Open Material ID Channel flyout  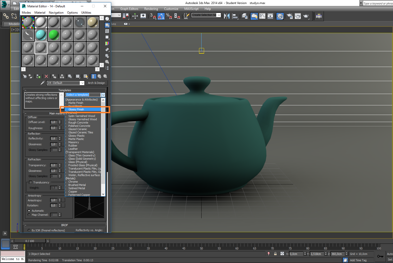coord(78,76)
